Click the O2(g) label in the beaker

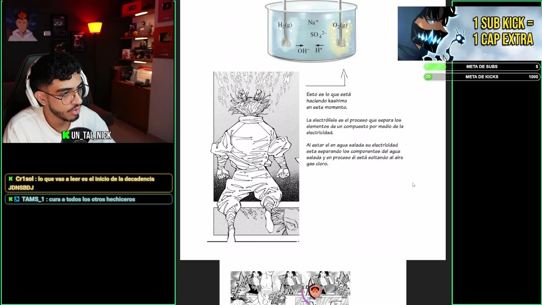pyautogui.click(x=340, y=25)
